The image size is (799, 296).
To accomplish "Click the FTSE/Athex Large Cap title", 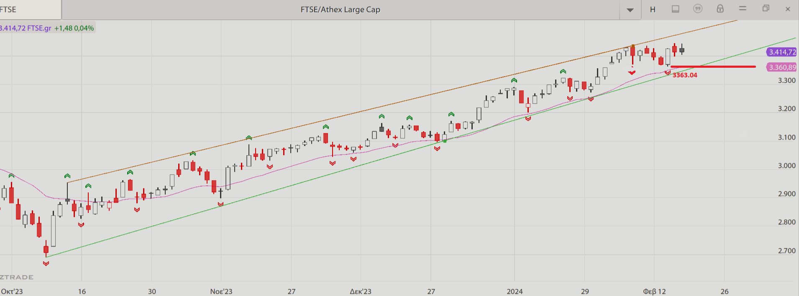I will (341, 10).
